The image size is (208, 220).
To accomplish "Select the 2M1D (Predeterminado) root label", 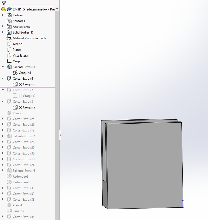I will [34, 9].
